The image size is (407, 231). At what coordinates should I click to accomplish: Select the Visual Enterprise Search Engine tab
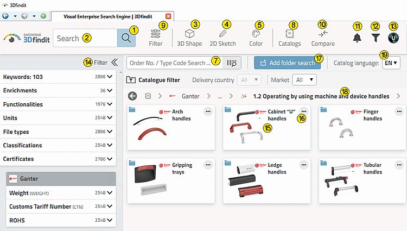(108, 16)
